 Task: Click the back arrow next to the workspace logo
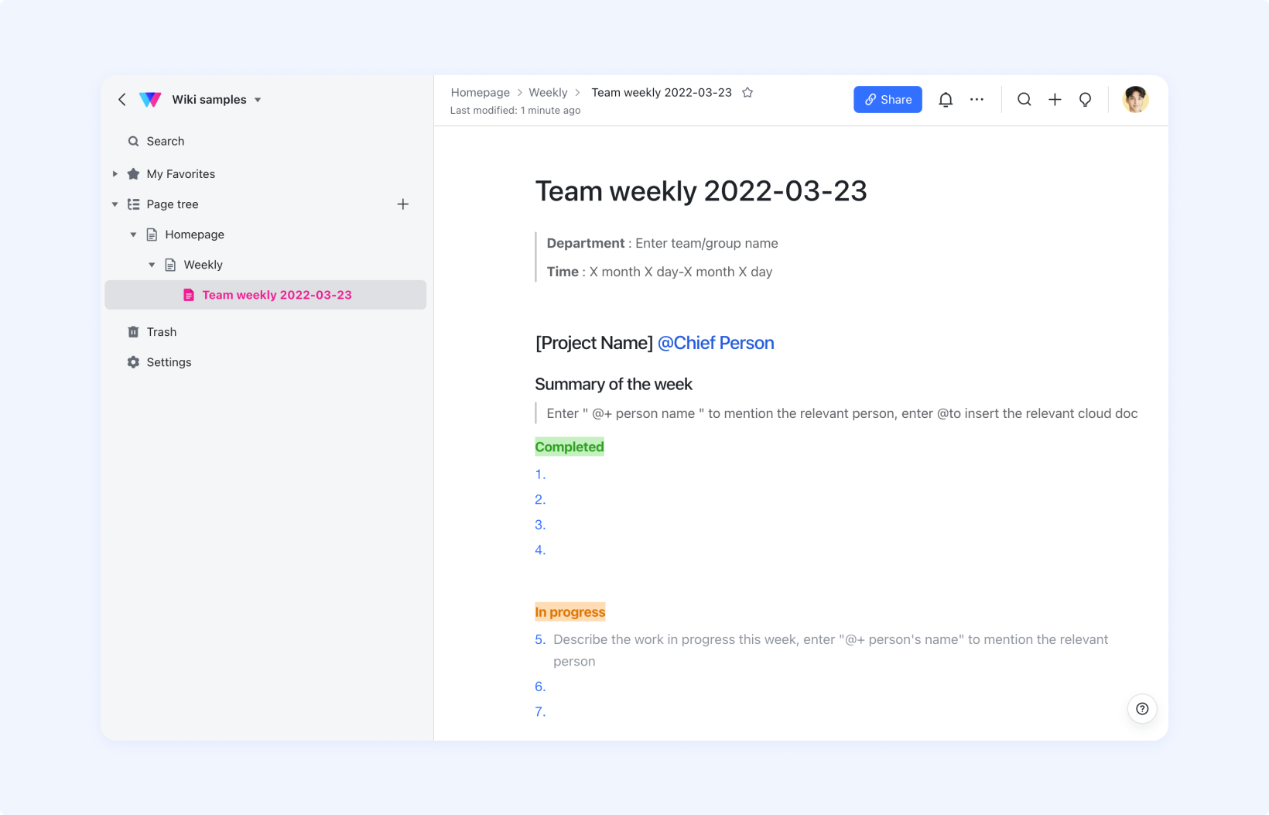coord(121,99)
